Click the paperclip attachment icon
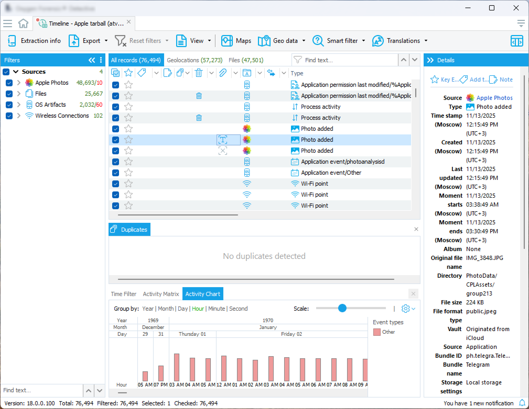Viewport: 529px width, 409px height. tap(223, 73)
